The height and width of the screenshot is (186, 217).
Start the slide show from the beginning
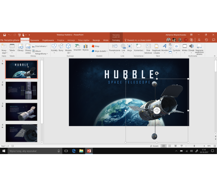pos(19,35)
